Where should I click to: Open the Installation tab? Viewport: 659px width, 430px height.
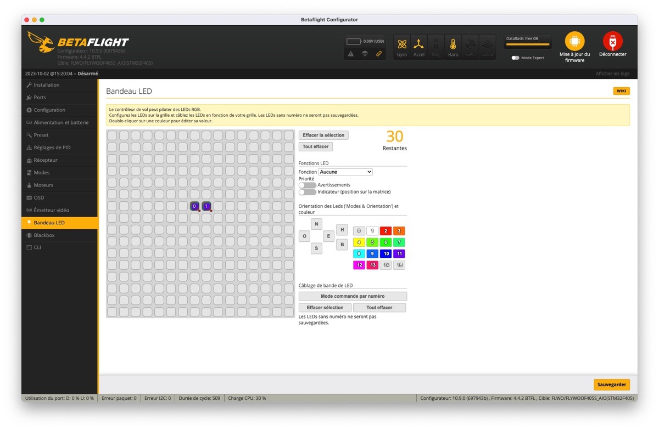(60, 85)
